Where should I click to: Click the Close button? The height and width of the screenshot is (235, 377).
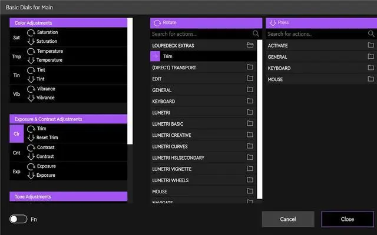[x=348, y=219]
